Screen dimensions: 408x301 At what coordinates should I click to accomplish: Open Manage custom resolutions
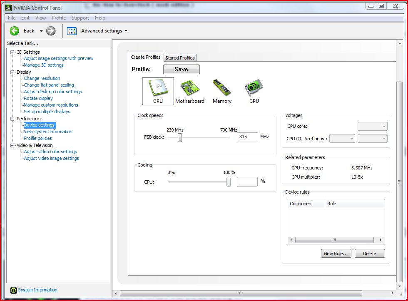(x=51, y=105)
